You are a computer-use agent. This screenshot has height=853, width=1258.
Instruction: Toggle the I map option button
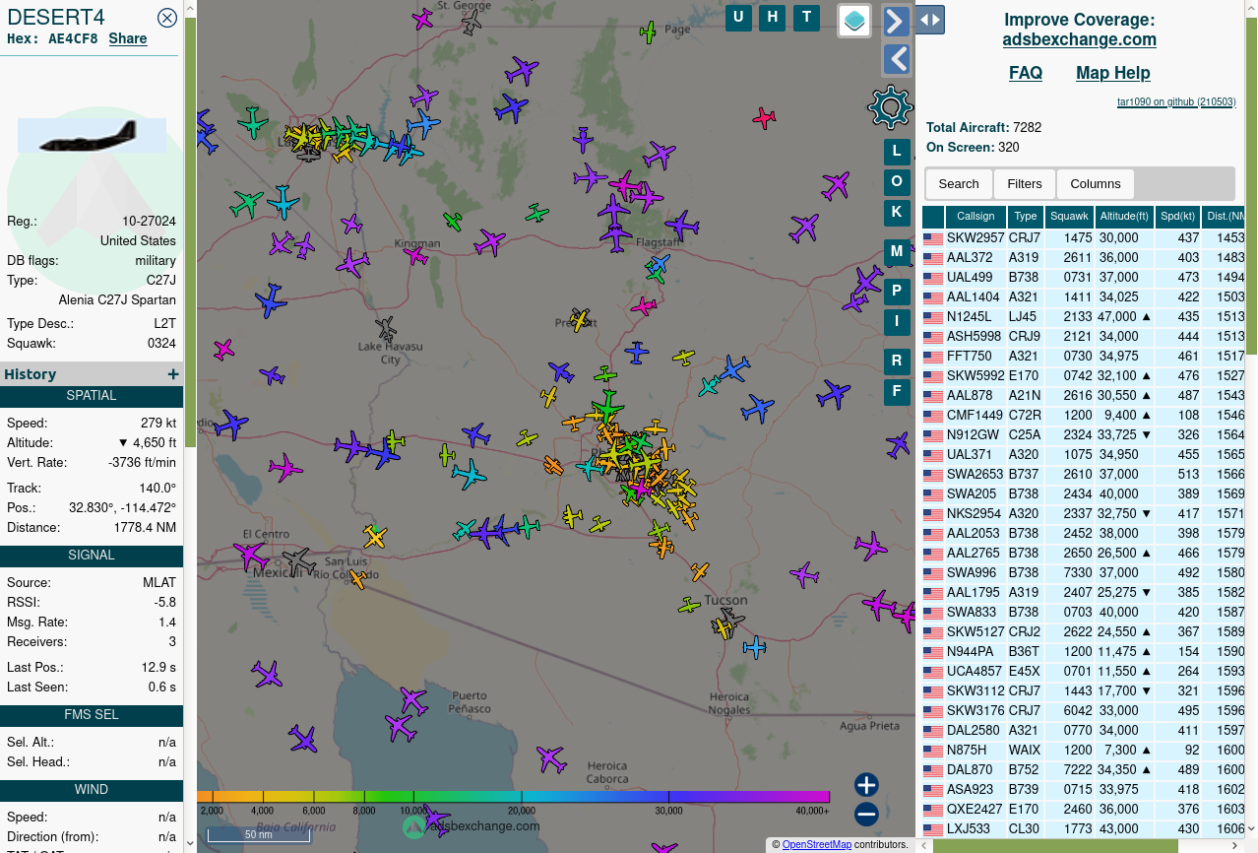pyautogui.click(x=896, y=321)
